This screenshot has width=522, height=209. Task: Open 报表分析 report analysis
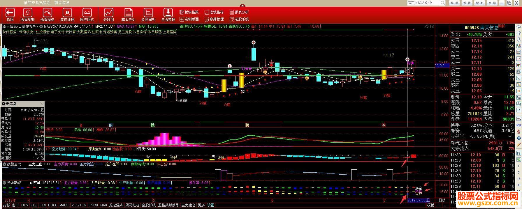(x=239, y=12)
